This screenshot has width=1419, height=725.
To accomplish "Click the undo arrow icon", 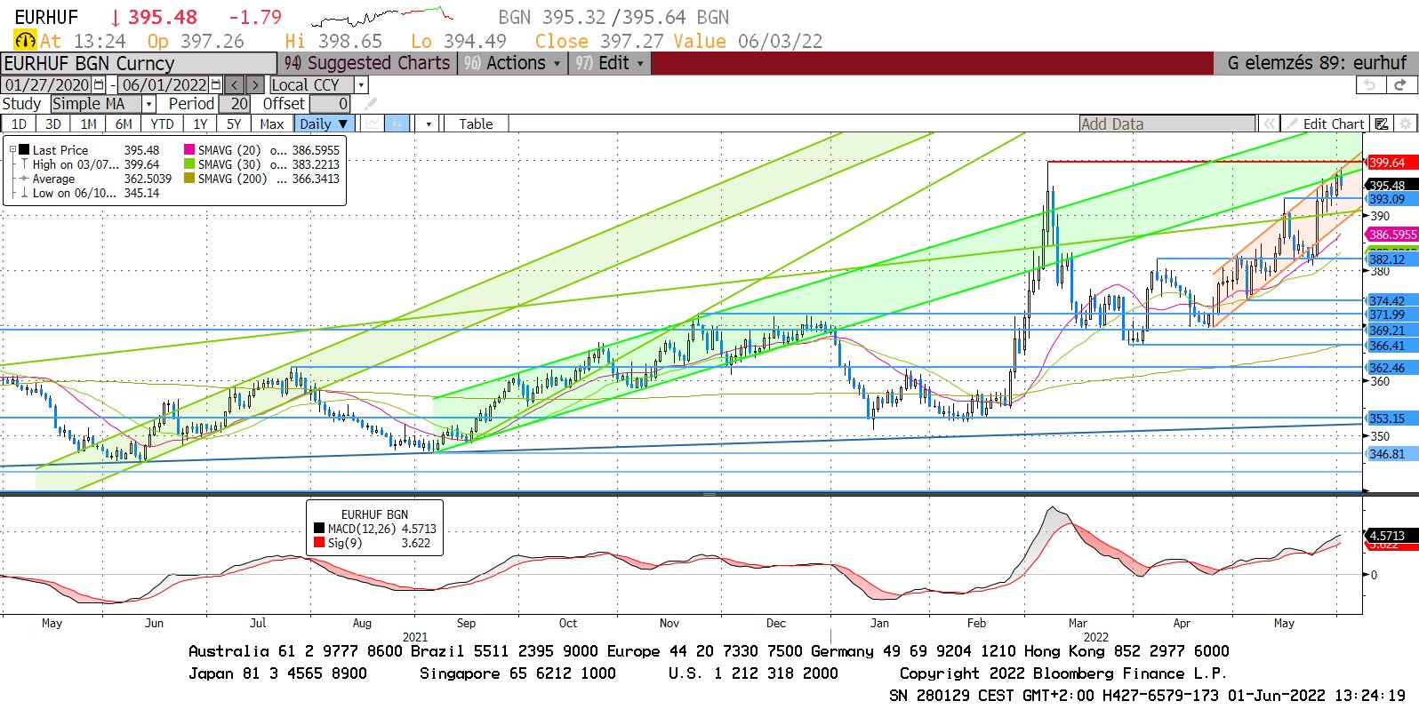I will 1370,84.
